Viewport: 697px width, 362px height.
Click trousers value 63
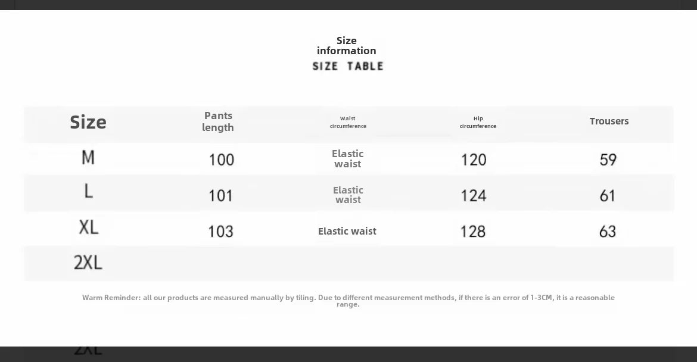click(608, 232)
